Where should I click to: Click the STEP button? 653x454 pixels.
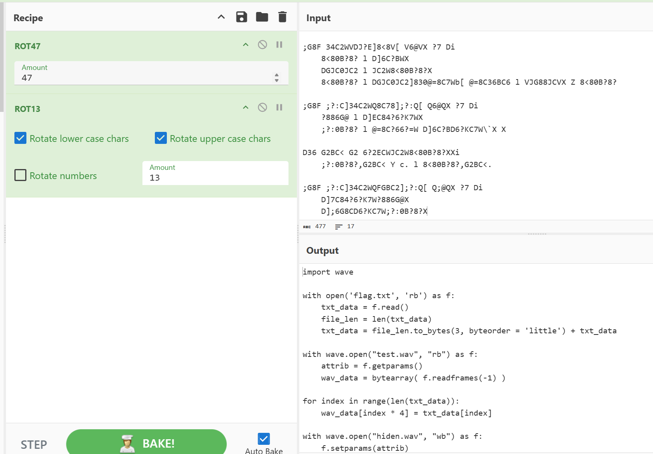pos(34,444)
